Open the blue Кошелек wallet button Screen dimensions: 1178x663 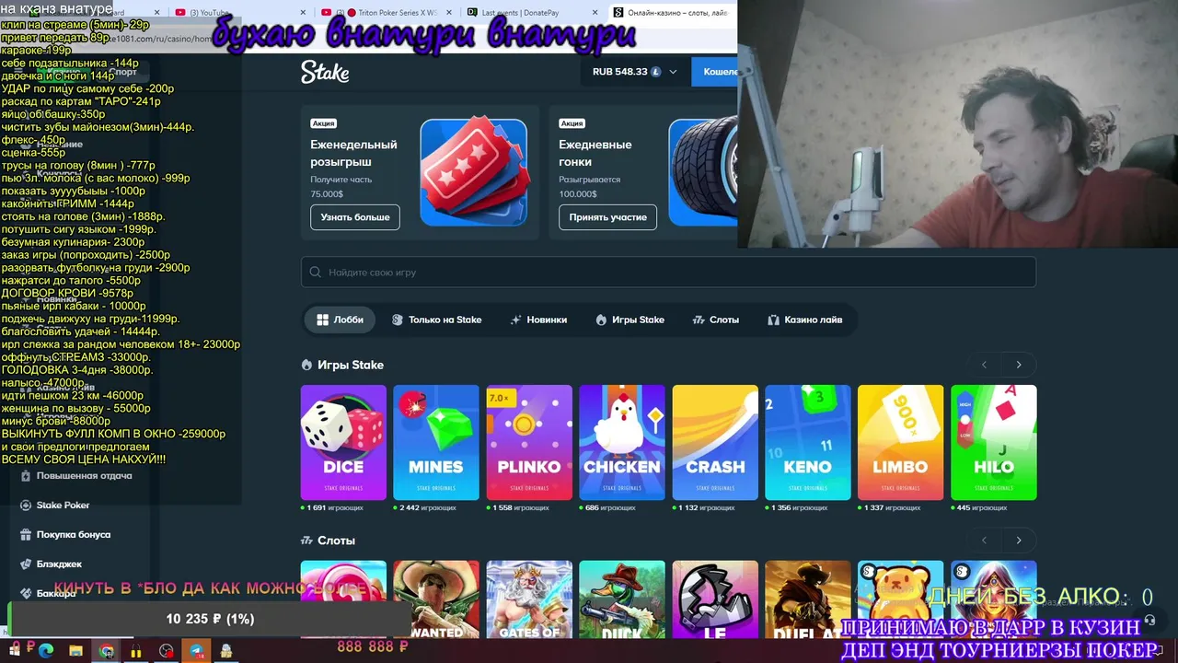pyautogui.click(x=715, y=72)
